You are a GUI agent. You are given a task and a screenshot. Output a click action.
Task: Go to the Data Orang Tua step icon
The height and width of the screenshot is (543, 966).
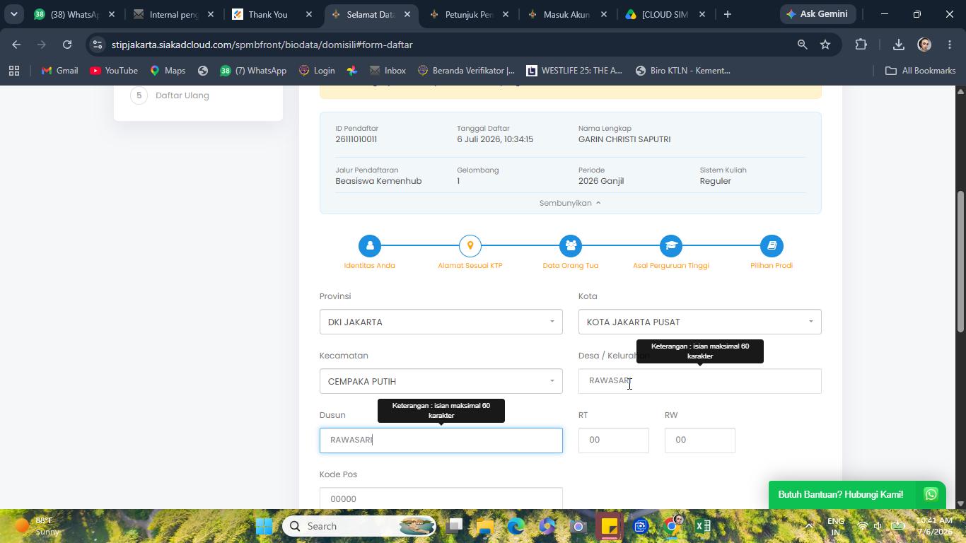[570, 246]
